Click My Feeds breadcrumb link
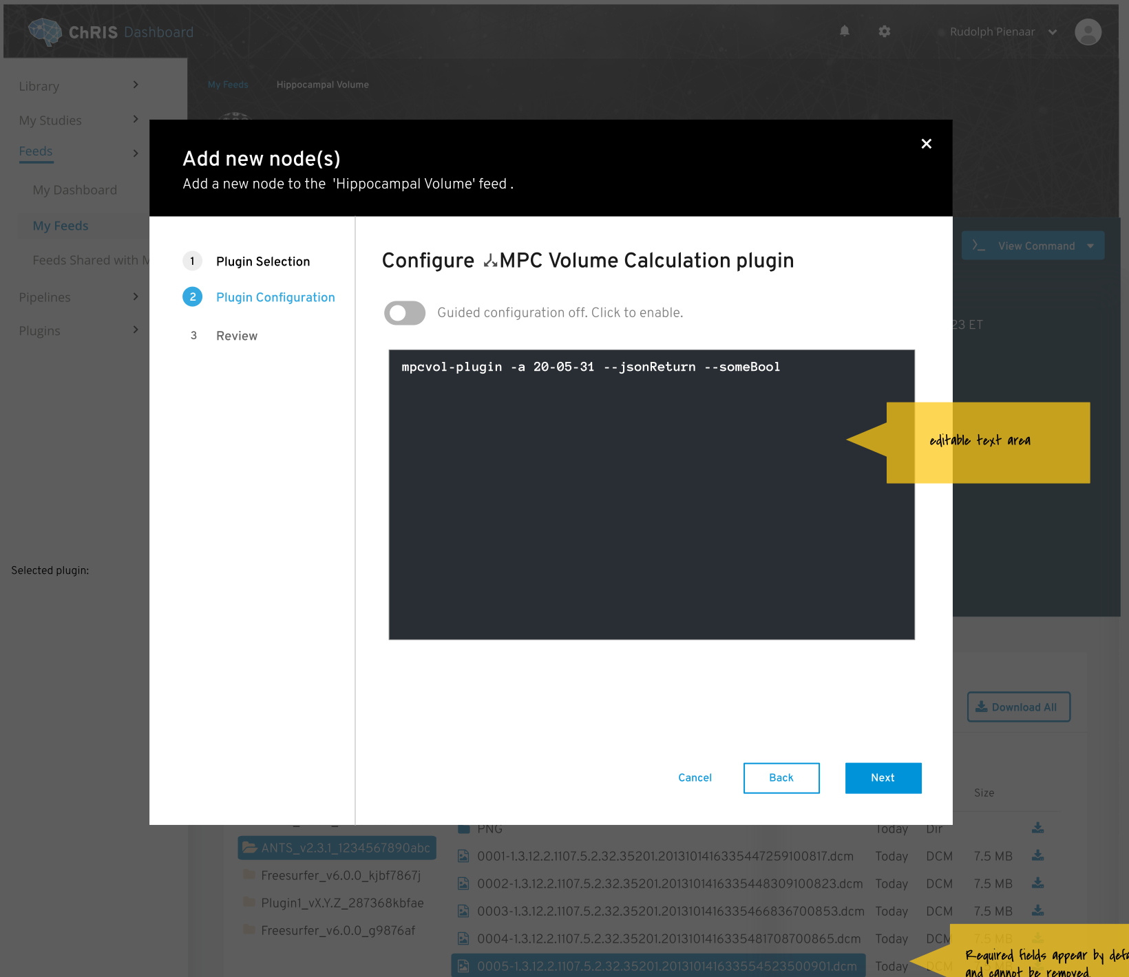The height and width of the screenshot is (977, 1129). (228, 85)
